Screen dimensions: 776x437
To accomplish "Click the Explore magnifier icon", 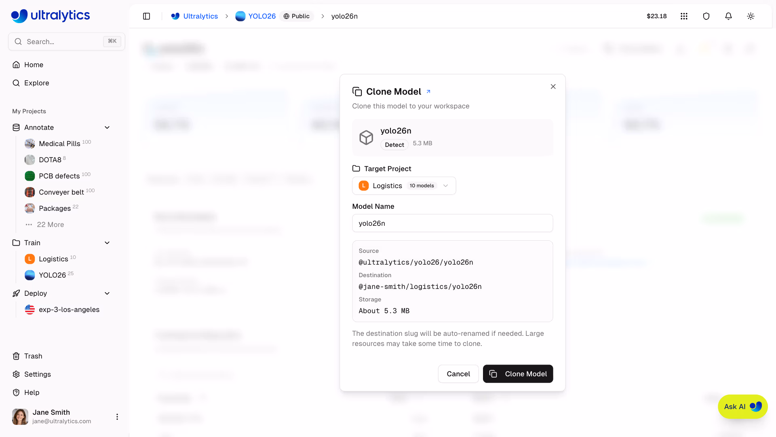I will point(16,83).
